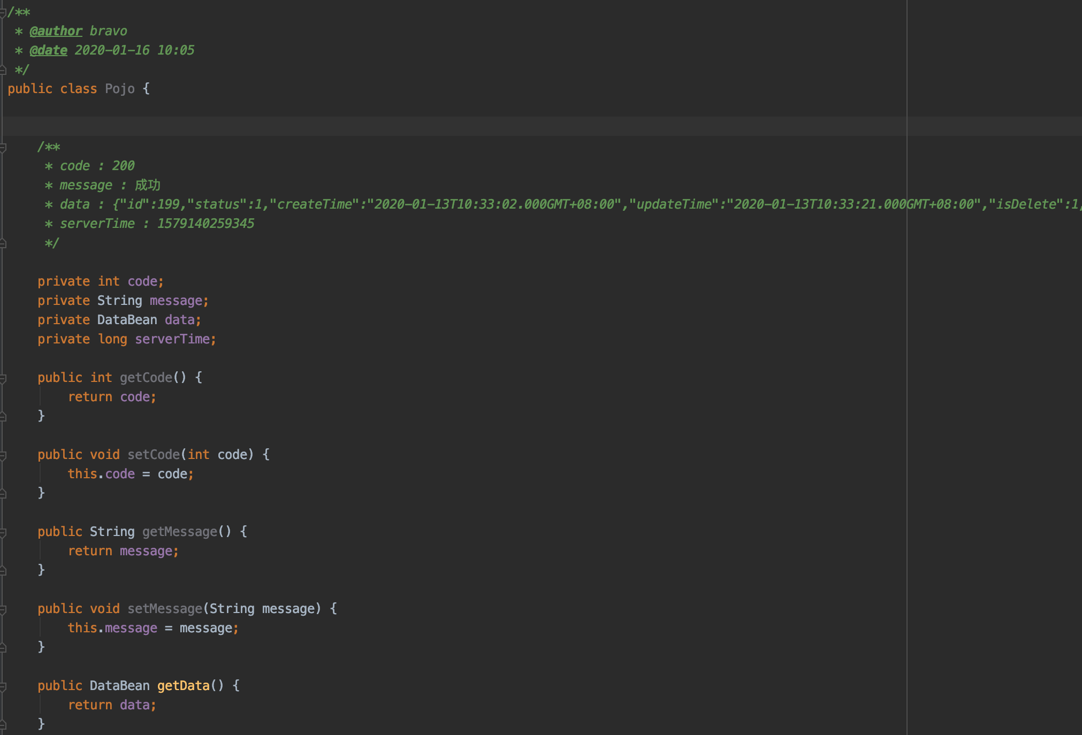Collapse the class Javadoc comment with @author
1082x735 pixels.
tap(3, 12)
